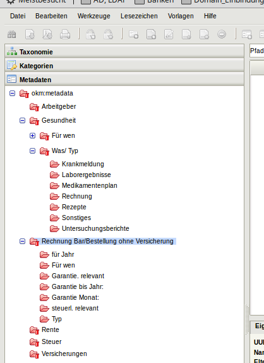Click the download document toolbar icon
Viewport: 264px width, 363px height.
coord(30,35)
